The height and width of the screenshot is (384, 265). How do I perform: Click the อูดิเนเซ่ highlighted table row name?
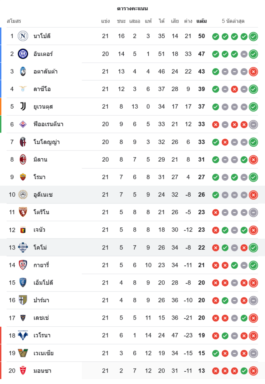pyautogui.click(x=43, y=195)
